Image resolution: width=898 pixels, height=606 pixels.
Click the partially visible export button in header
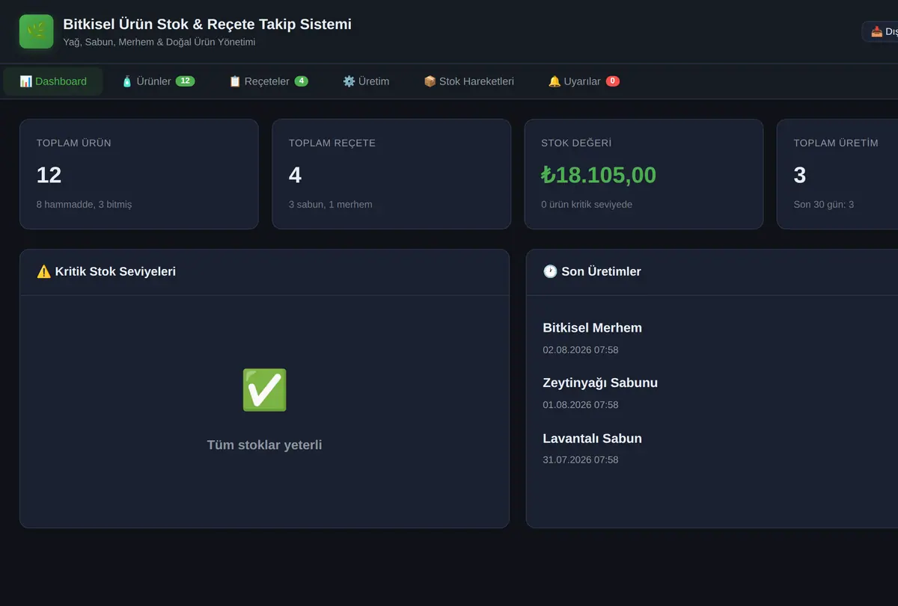[x=881, y=31]
